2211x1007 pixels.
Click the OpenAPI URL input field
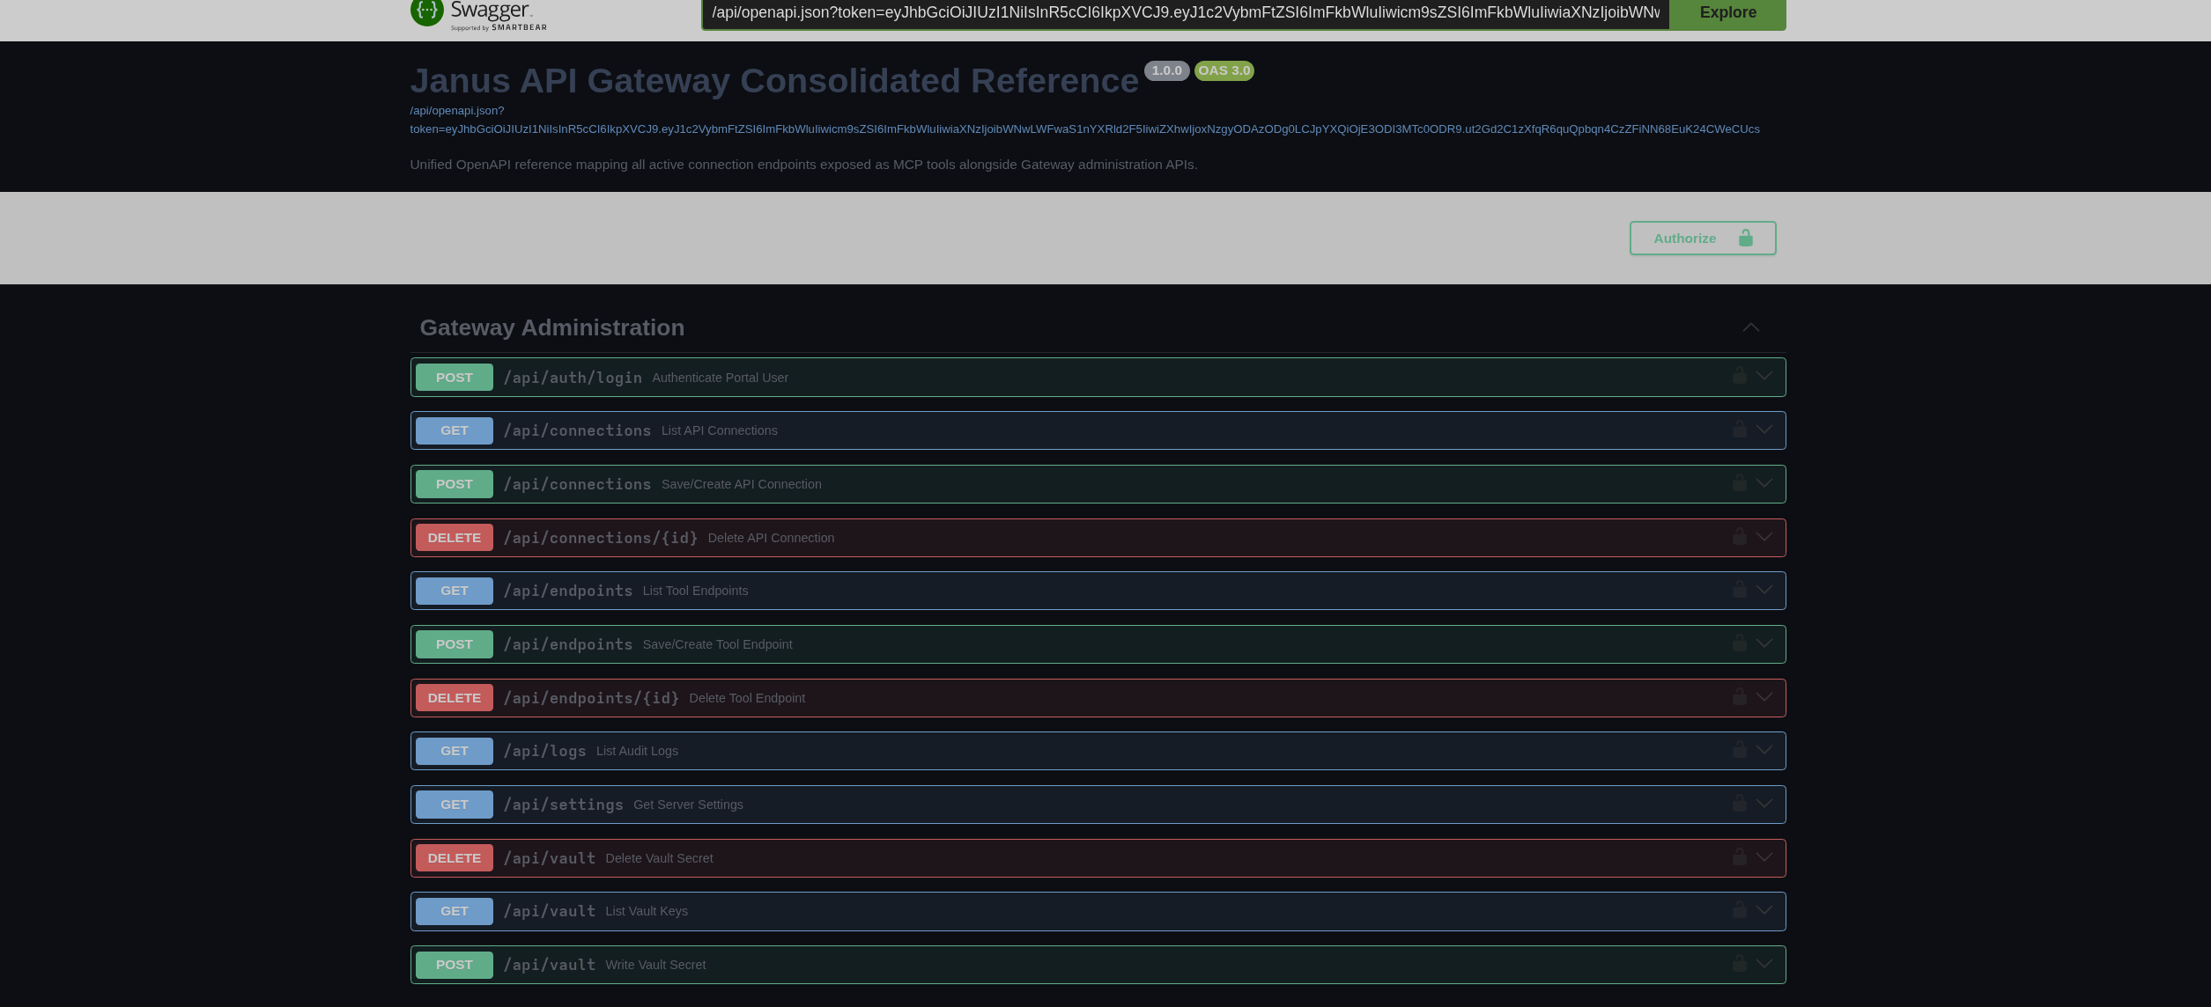tap(1185, 13)
